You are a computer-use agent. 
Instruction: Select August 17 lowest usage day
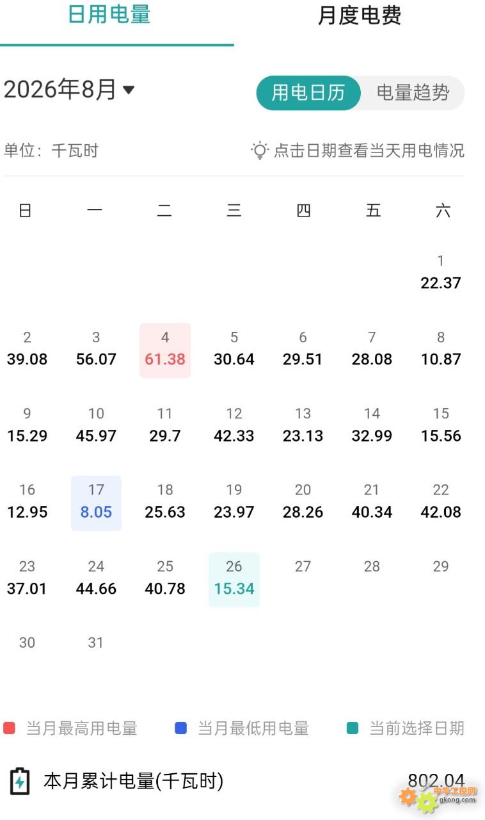(x=96, y=503)
